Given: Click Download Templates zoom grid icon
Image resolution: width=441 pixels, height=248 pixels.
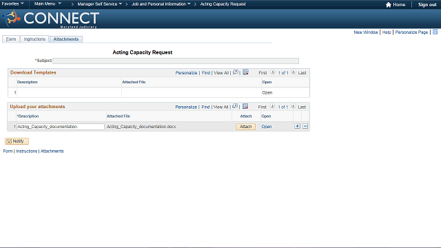Looking at the screenshot, I should tap(236, 72).
